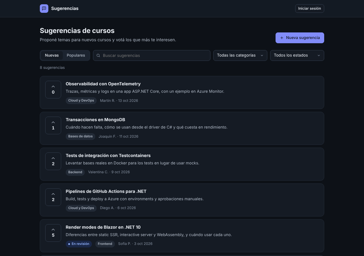Click the Sugerencias logo icon
Viewport: 364px width, 256px height.
pos(44,9)
